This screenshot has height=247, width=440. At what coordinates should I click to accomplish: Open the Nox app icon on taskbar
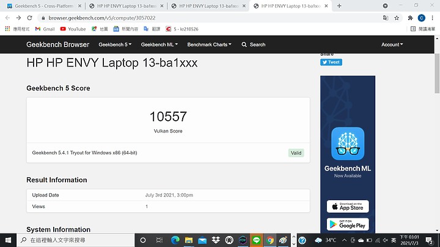(x=243, y=240)
